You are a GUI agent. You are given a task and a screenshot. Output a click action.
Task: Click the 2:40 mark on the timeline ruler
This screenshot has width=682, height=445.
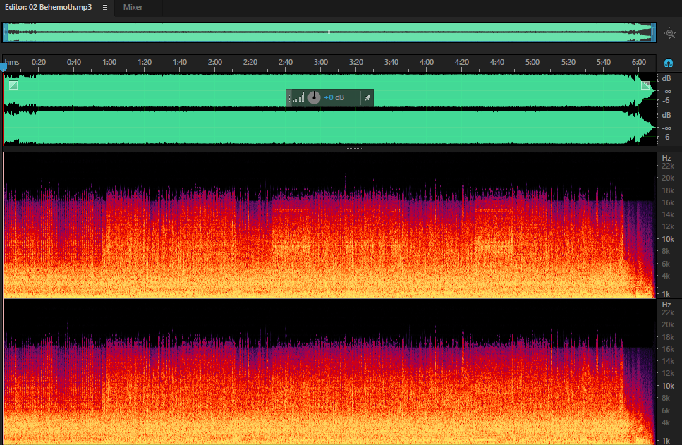click(286, 62)
